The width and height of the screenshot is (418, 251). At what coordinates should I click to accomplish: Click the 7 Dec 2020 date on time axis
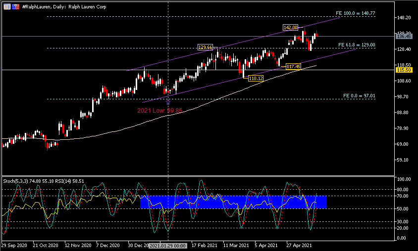108,246
